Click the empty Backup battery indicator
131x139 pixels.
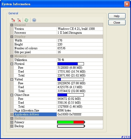[71, 126]
